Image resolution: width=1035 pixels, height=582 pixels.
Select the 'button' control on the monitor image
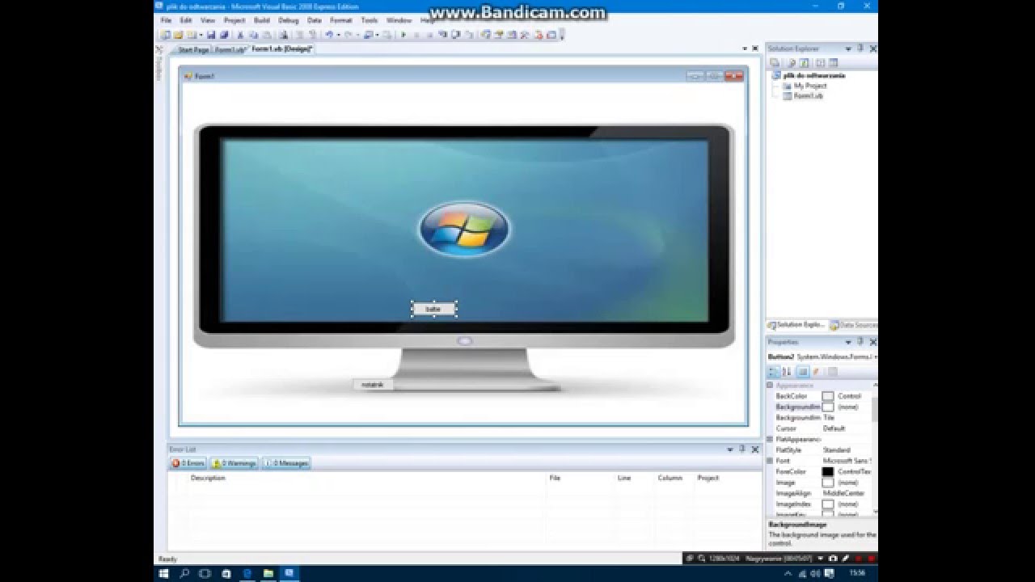click(433, 309)
